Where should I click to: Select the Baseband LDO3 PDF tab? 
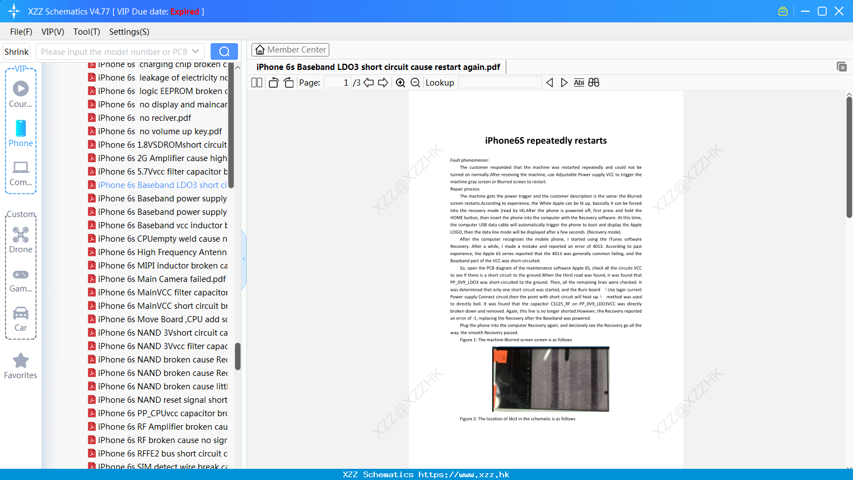[x=378, y=67]
